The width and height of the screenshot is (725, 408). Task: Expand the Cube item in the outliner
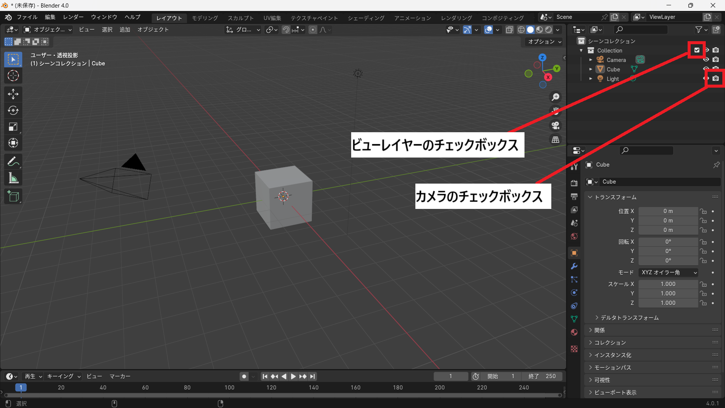click(x=591, y=70)
